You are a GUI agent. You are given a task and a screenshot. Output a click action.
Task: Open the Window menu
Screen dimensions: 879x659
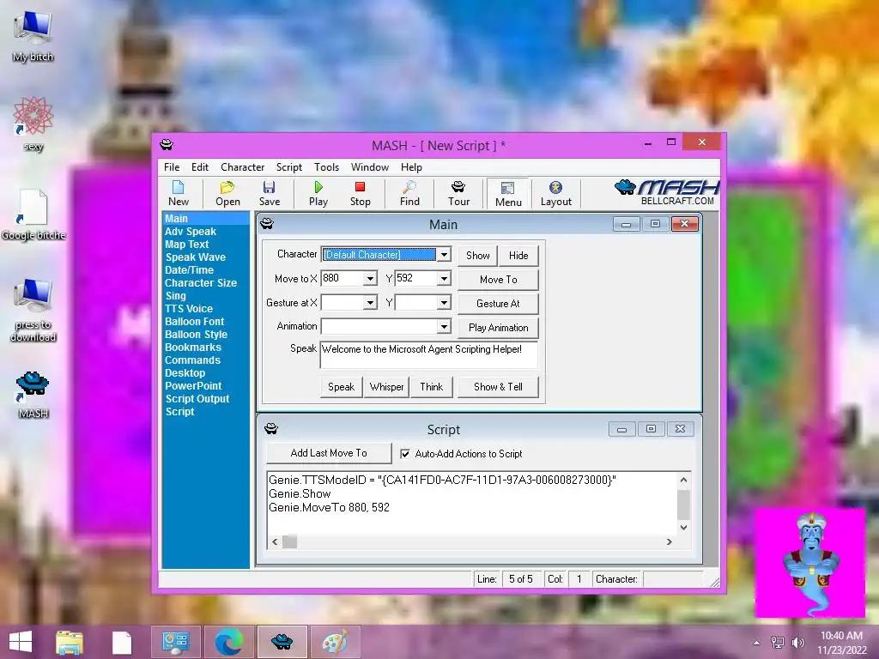(369, 167)
